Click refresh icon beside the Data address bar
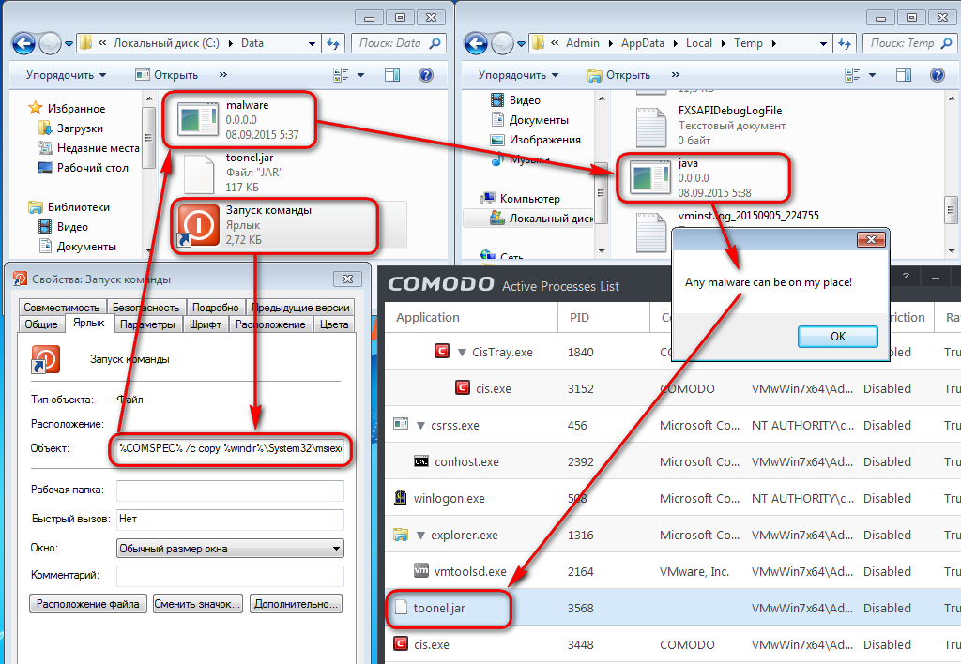 click(x=333, y=43)
